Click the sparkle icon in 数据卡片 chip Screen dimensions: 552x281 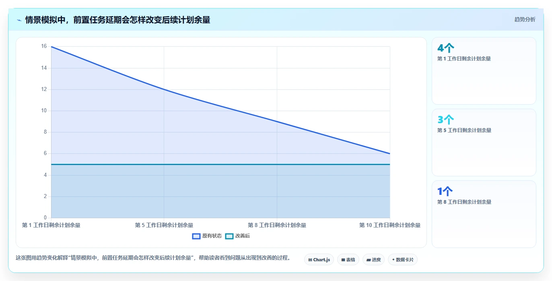tap(393, 260)
